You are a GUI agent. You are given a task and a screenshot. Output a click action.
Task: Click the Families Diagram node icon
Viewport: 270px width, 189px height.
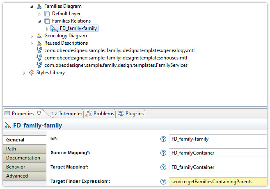coord(39,6)
